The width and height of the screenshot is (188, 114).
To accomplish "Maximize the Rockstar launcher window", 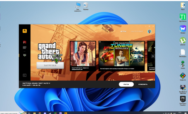I will coord(149,26).
